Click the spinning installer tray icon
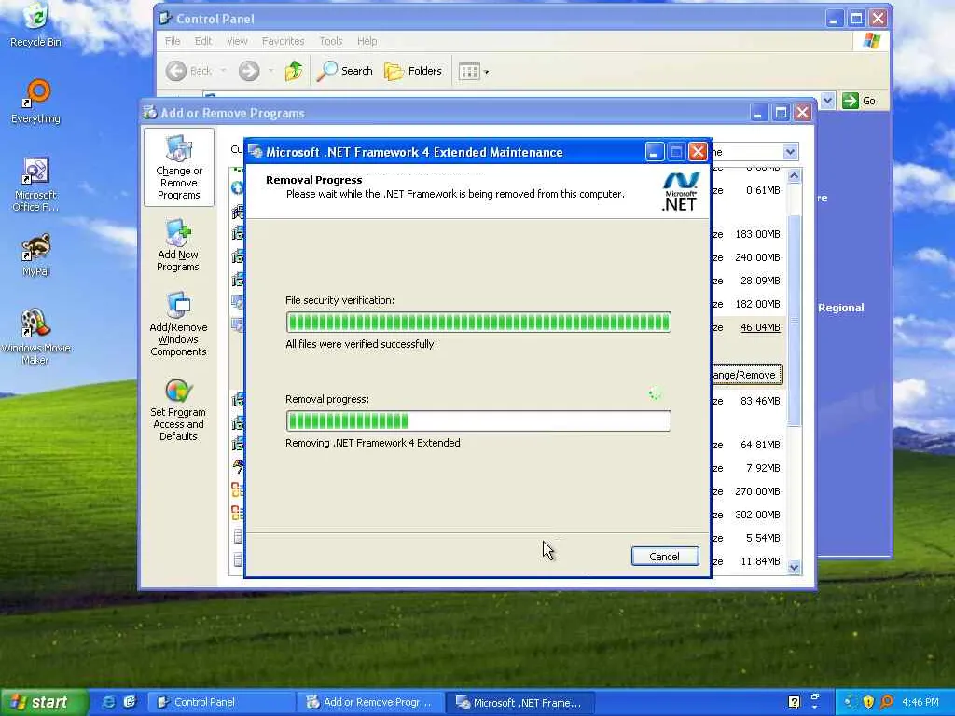 851,702
